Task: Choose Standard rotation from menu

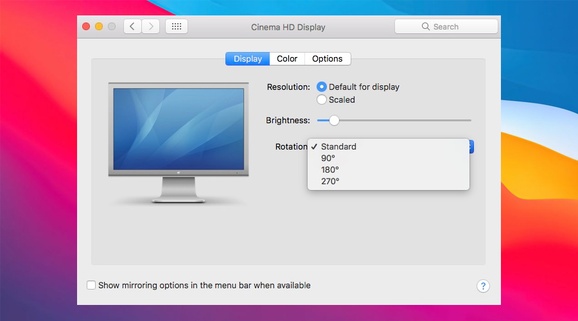Action: pos(389,146)
